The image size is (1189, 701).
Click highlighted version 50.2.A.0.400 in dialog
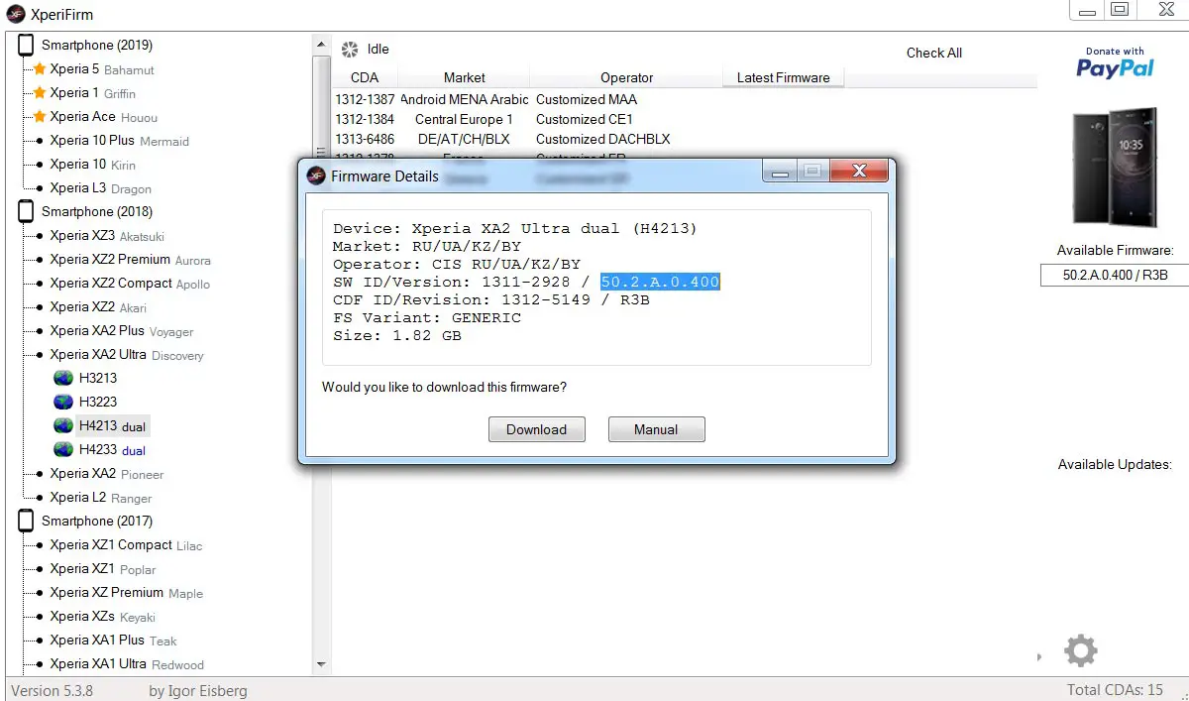pos(660,282)
